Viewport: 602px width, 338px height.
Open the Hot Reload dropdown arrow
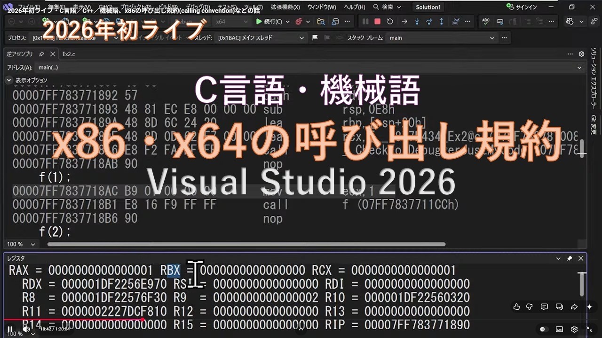[308, 22]
